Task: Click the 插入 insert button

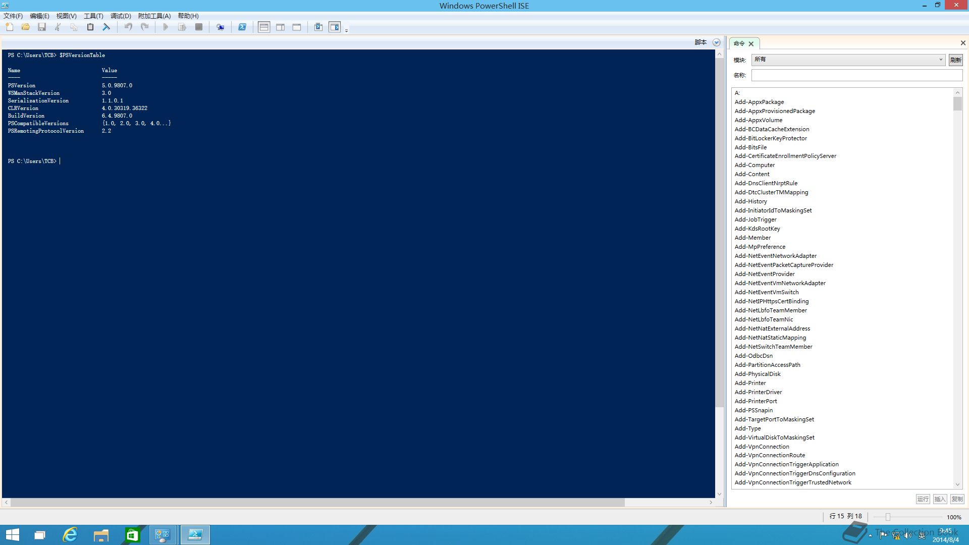Action: point(940,499)
